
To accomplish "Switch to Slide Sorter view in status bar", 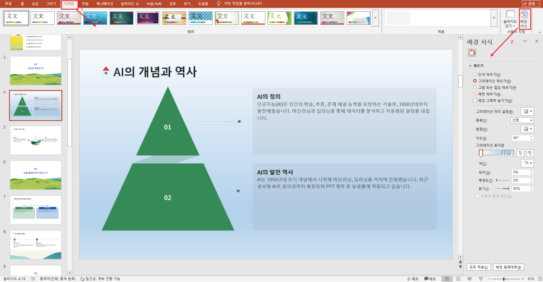I will coord(458,278).
